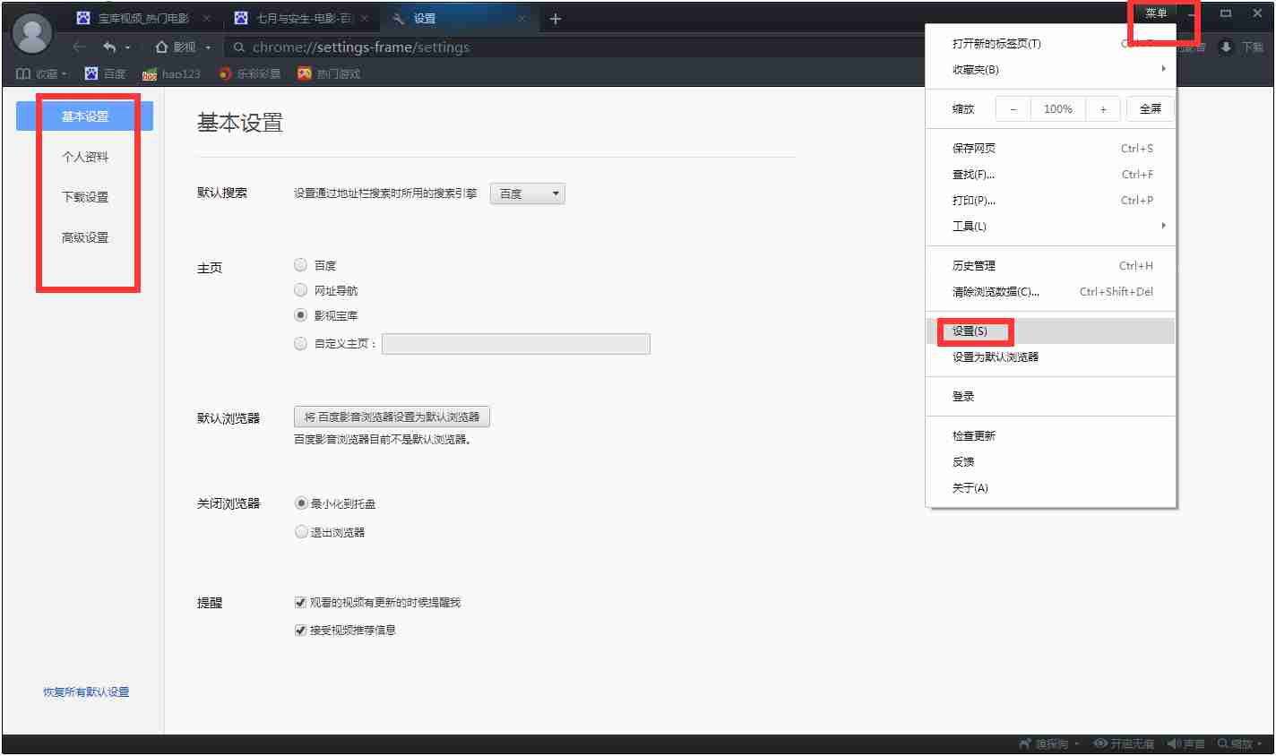Screen dimensions: 1276x756
Task: Choose 历史管理 menu item
Action: tap(1050, 266)
